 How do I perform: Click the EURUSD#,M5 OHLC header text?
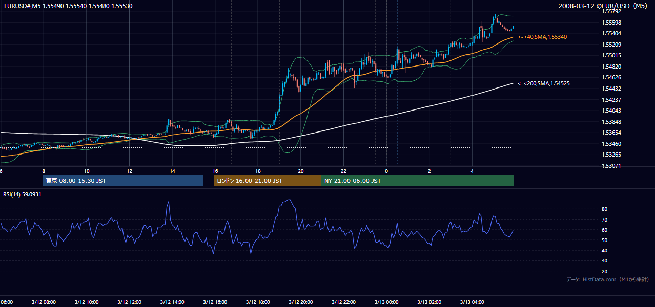[67, 6]
